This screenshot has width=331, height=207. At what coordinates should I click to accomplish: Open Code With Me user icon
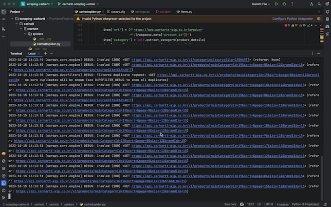coord(312,4)
